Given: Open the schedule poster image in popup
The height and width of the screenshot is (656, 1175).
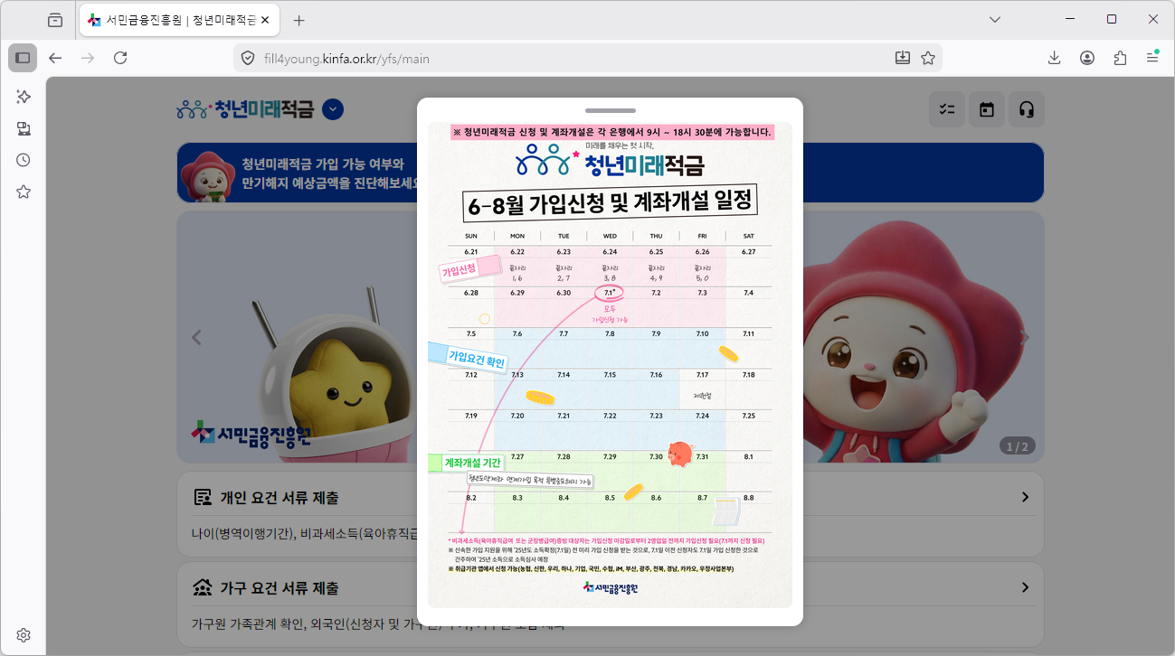Looking at the screenshot, I should 610,365.
